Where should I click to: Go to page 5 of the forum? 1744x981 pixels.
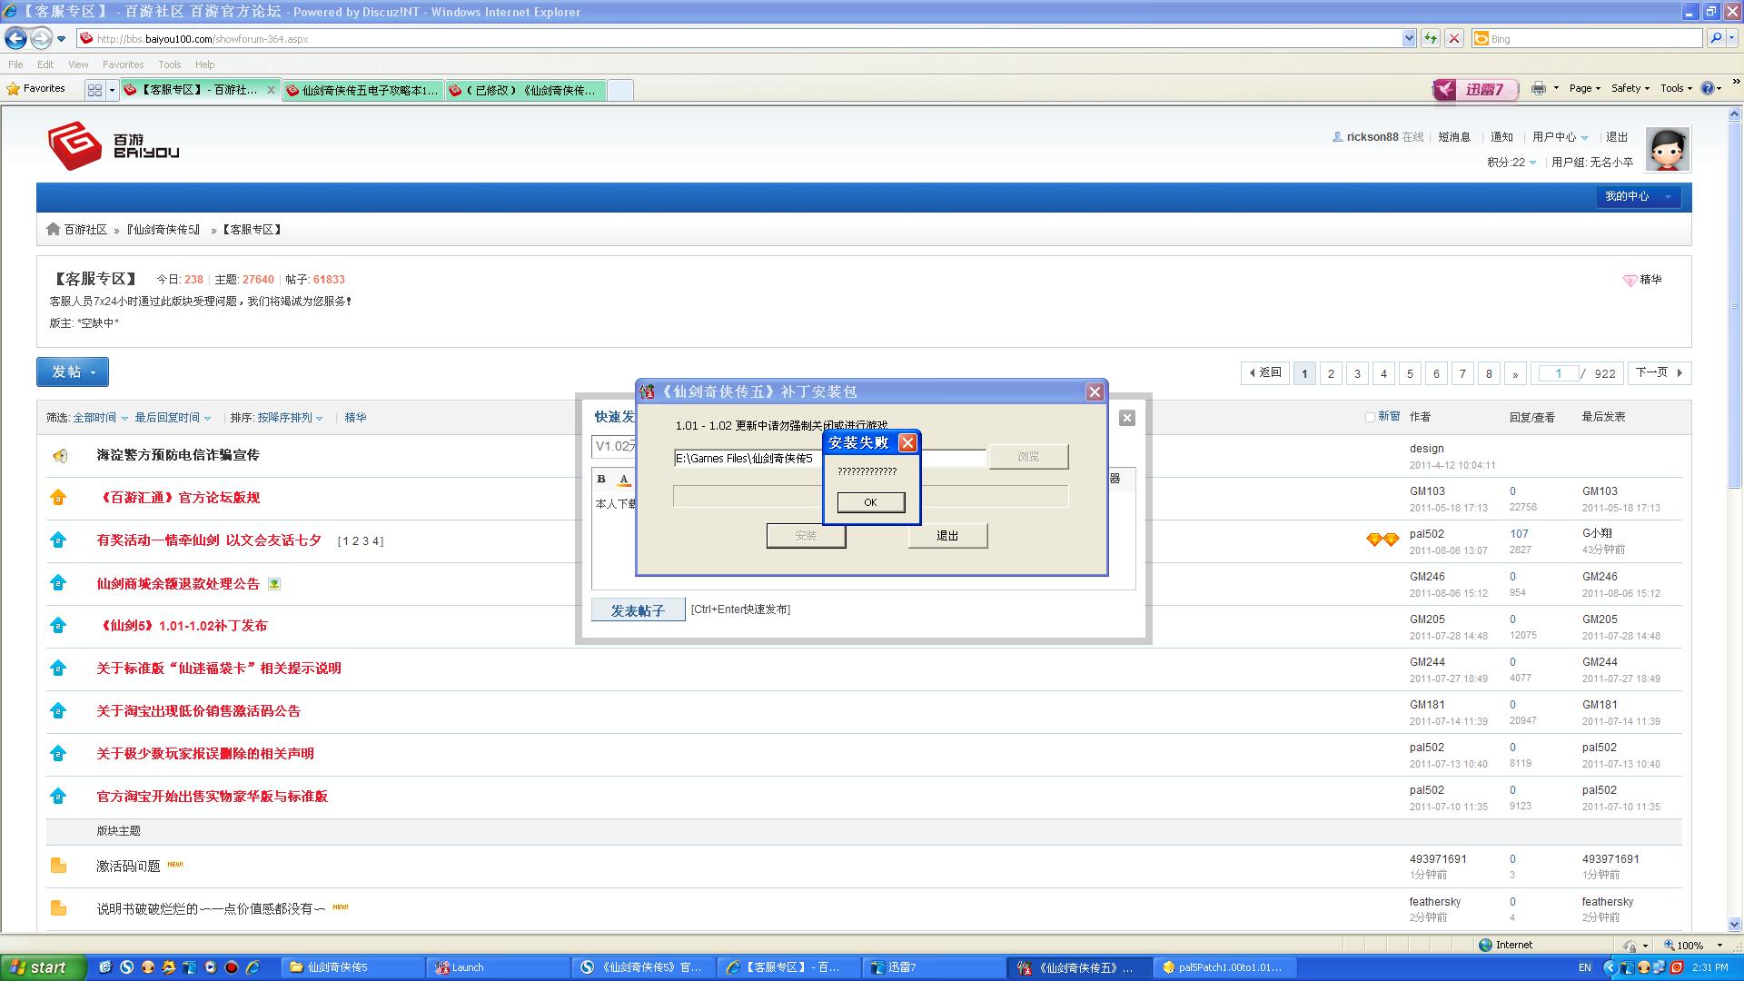point(1410,373)
